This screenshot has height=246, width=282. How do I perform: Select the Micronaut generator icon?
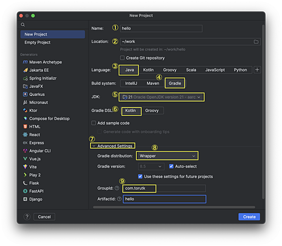pos(25,103)
